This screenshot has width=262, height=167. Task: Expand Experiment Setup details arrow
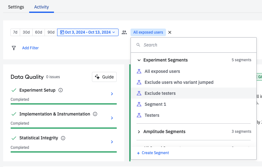coord(112,94)
